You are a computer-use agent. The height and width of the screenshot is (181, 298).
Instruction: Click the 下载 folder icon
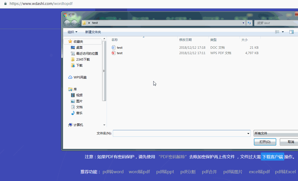coord(73,65)
